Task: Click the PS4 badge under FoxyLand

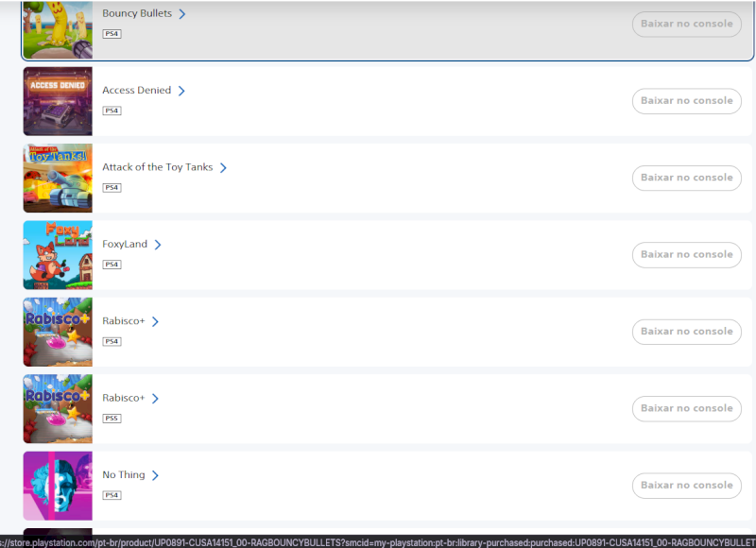Action: 112,265
